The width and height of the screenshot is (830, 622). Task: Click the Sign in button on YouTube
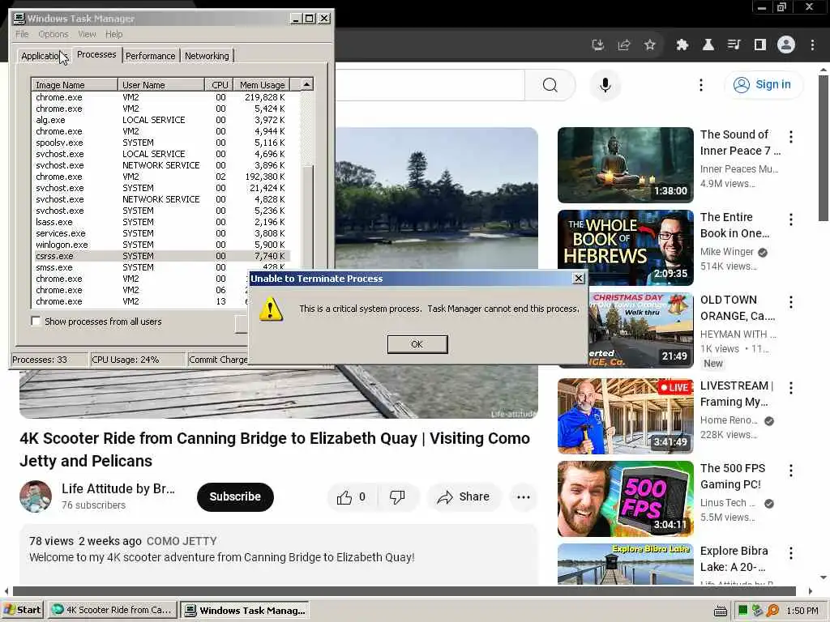point(764,84)
